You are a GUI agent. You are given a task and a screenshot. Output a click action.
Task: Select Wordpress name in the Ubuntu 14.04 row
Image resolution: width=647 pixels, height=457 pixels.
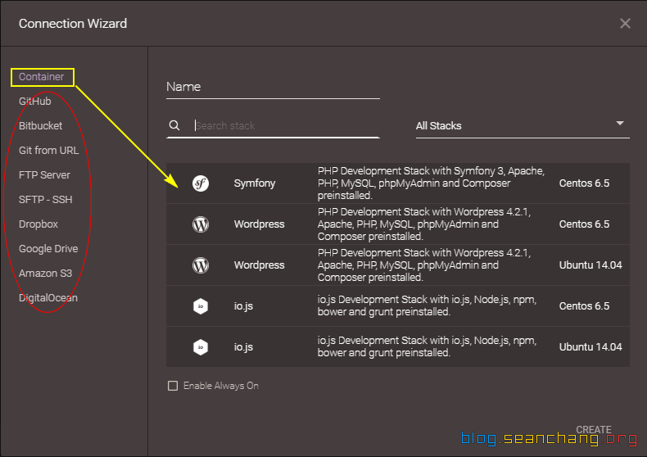(x=259, y=265)
